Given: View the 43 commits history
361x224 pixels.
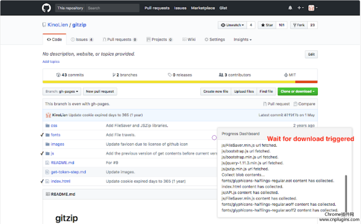Looking at the screenshot, I should (x=70, y=75).
